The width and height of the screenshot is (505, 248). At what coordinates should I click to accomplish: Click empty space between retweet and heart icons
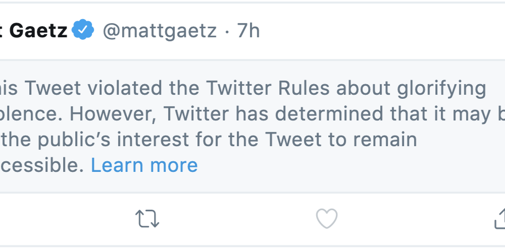tap(237, 219)
